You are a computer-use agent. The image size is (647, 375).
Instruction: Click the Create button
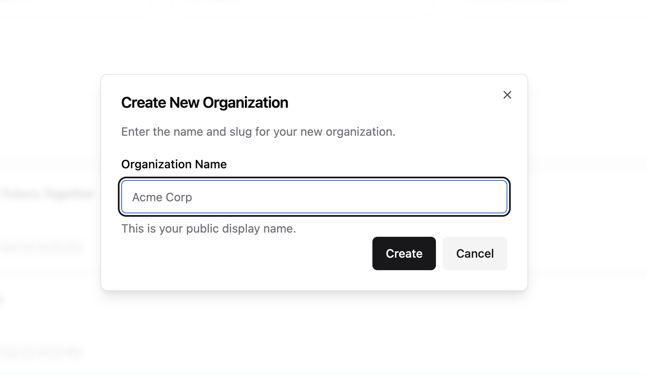[x=404, y=253]
